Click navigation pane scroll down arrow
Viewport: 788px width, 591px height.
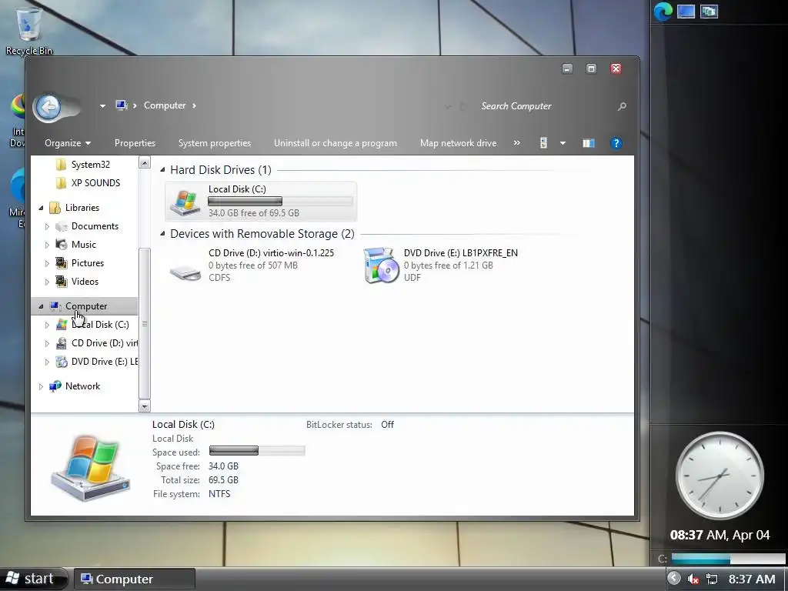click(x=144, y=406)
